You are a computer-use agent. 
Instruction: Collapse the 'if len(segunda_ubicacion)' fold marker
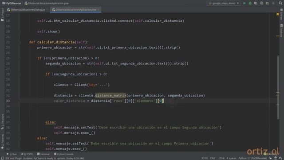coord(19,74)
